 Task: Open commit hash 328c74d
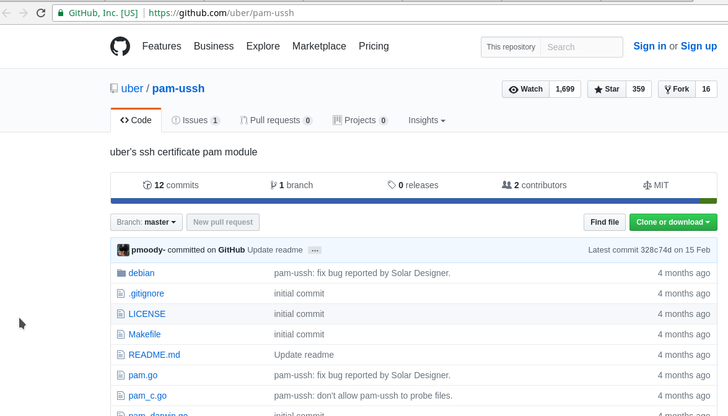tap(656, 250)
